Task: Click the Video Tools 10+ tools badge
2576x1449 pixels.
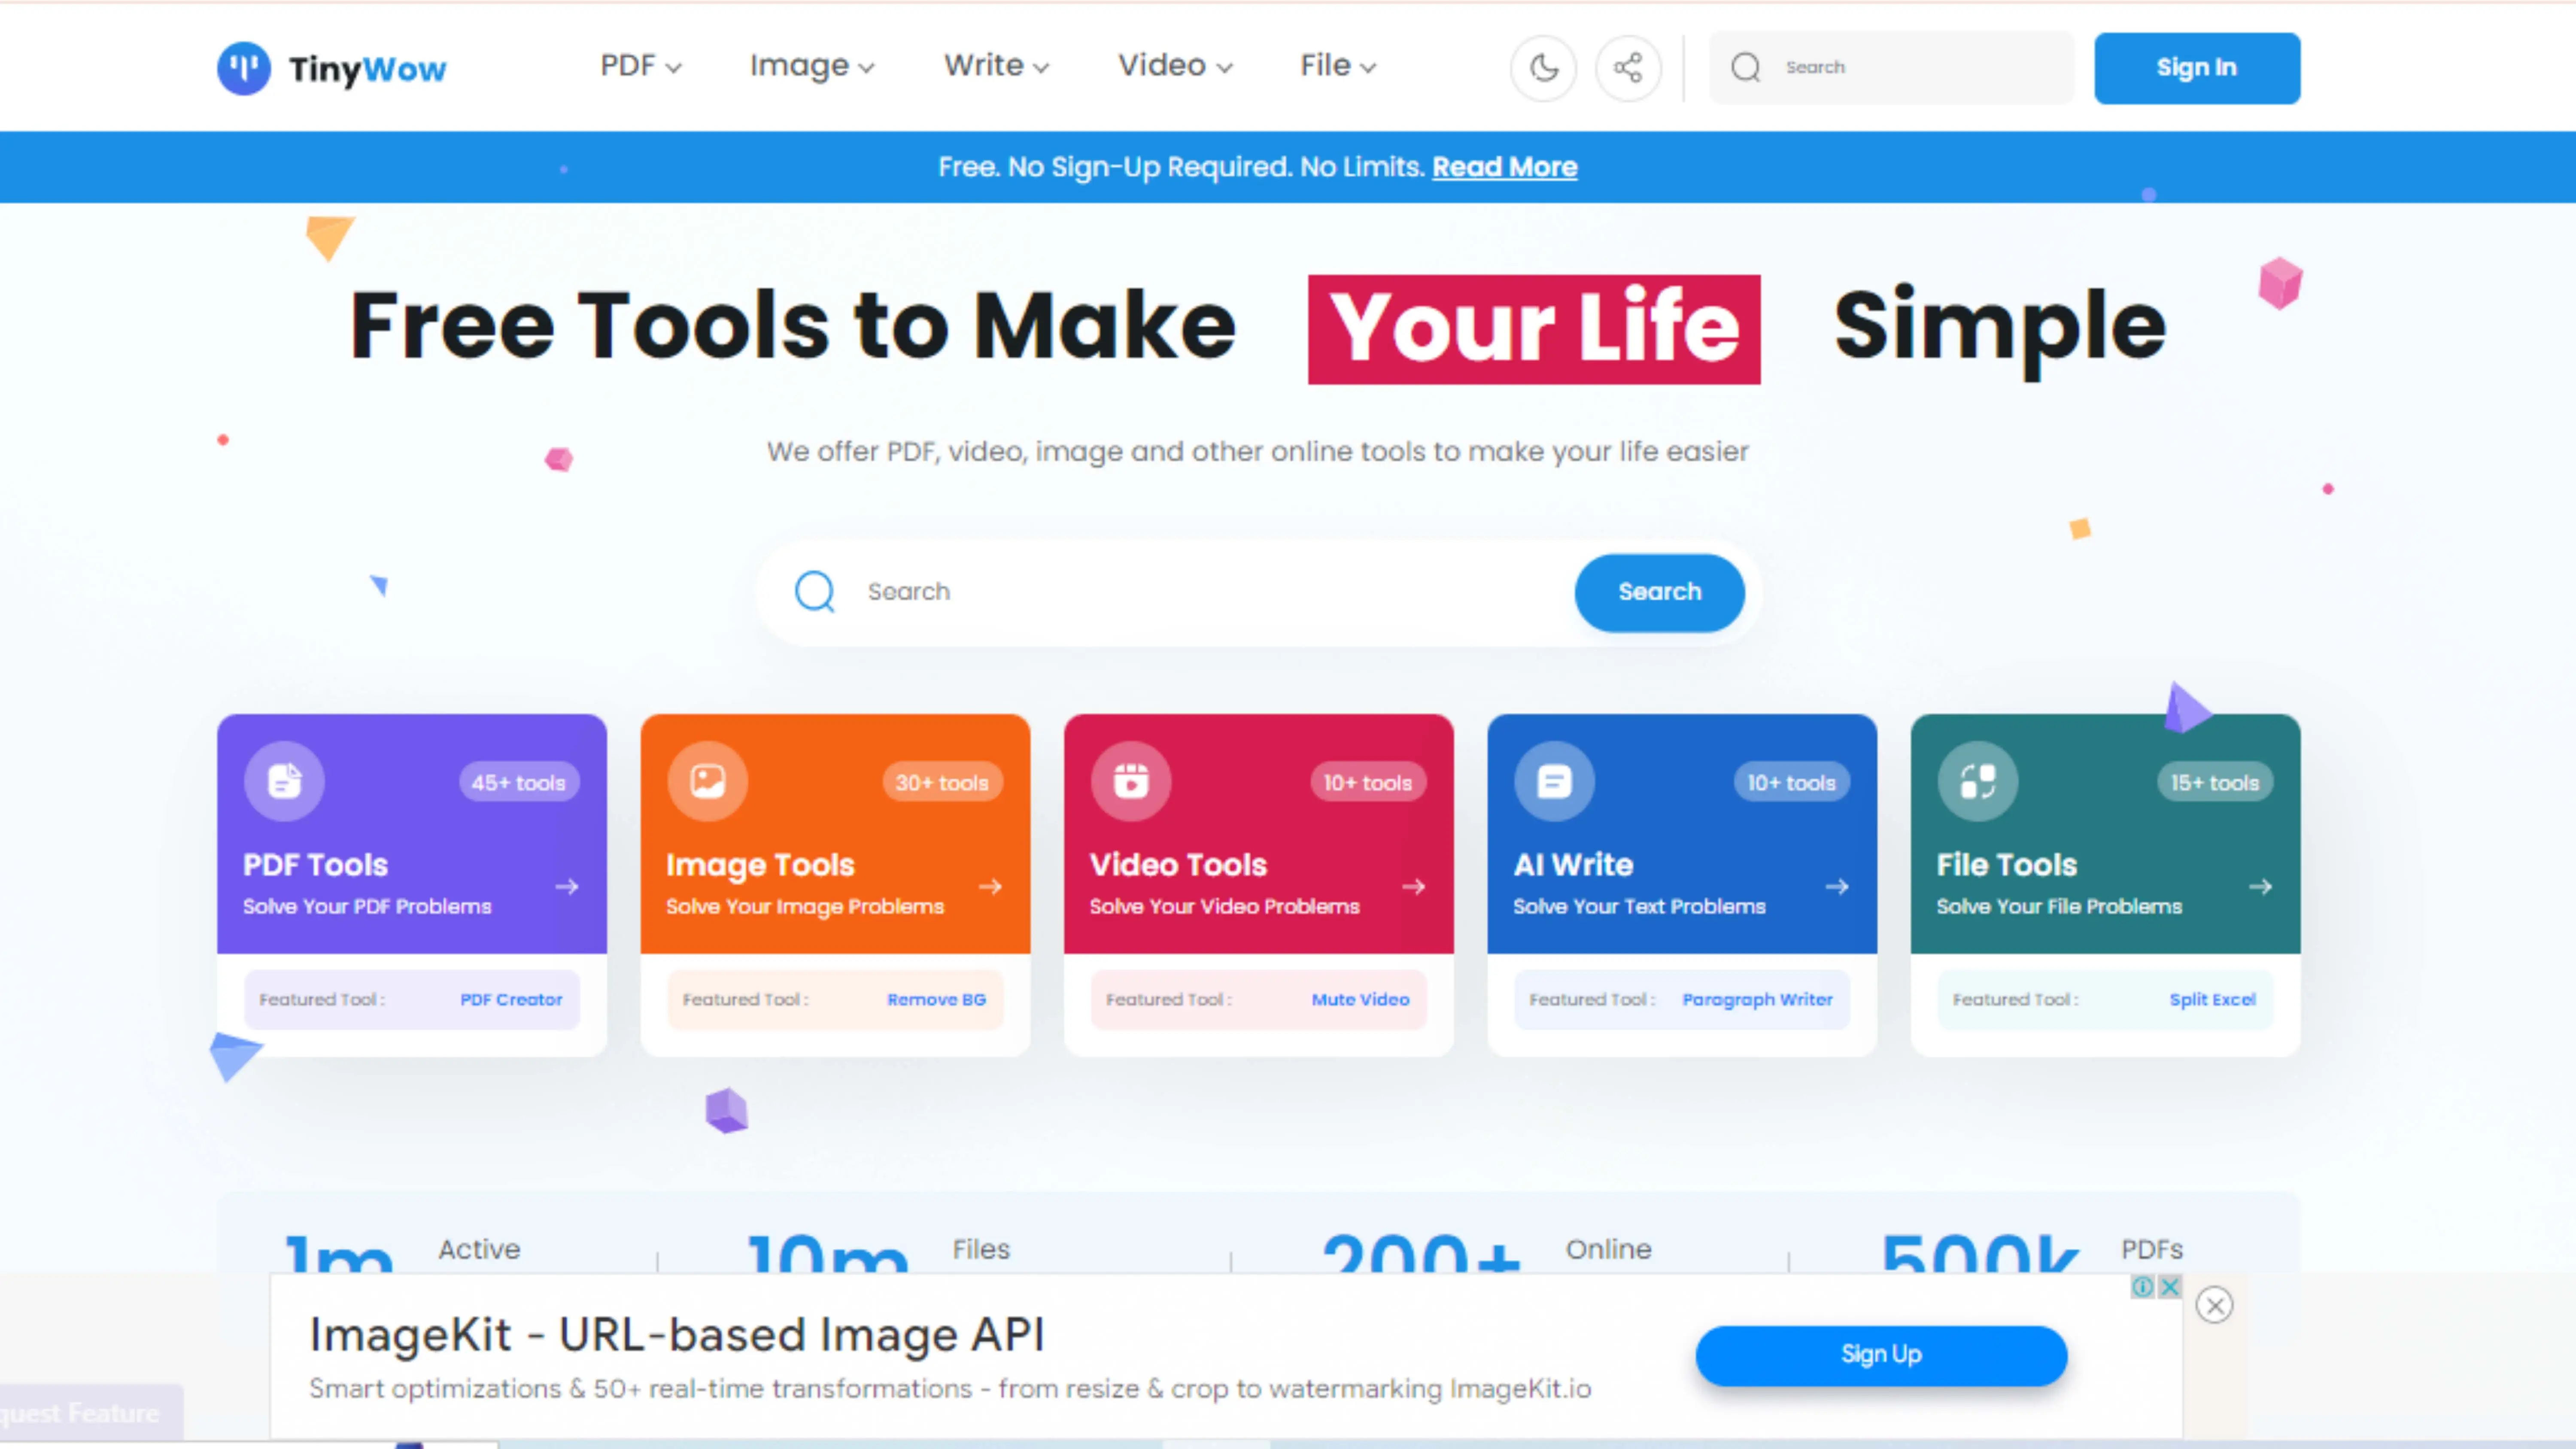Action: tap(1368, 782)
